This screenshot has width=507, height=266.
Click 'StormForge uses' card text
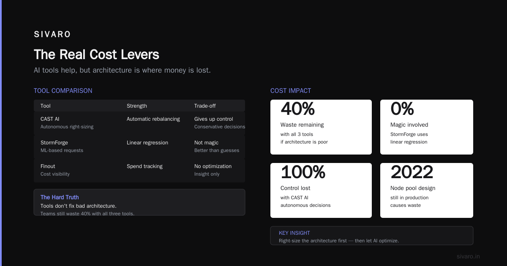click(x=409, y=134)
